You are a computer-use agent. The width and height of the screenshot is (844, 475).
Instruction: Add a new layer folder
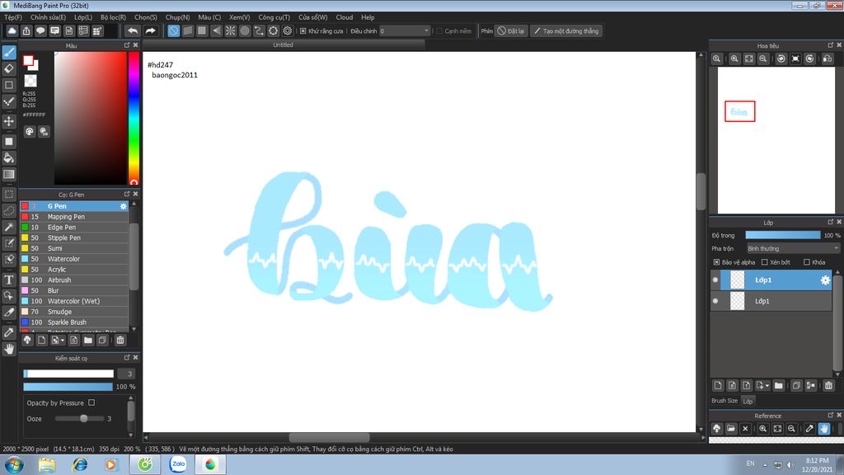778,385
